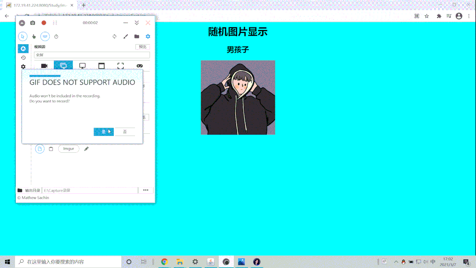Take a screenshot with the camera icon
This screenshot has height=268, width=476.
[33, 23]
